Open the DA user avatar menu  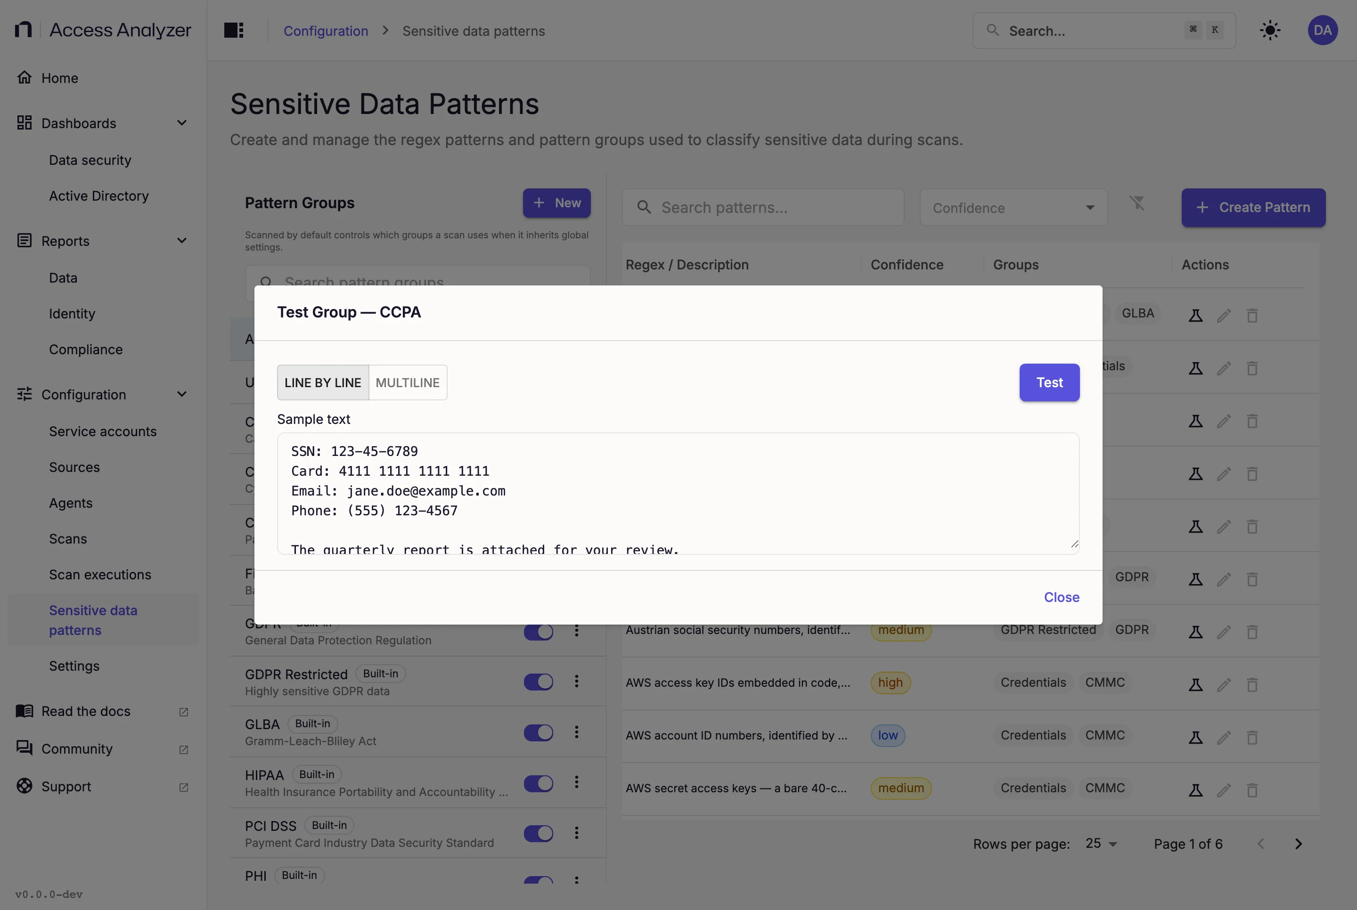(1323, 30)
